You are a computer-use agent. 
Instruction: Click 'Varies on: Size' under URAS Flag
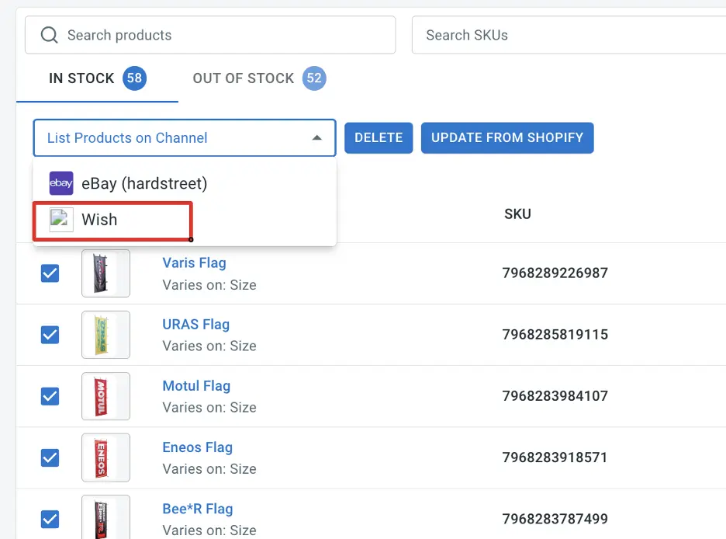click(209, 346)
